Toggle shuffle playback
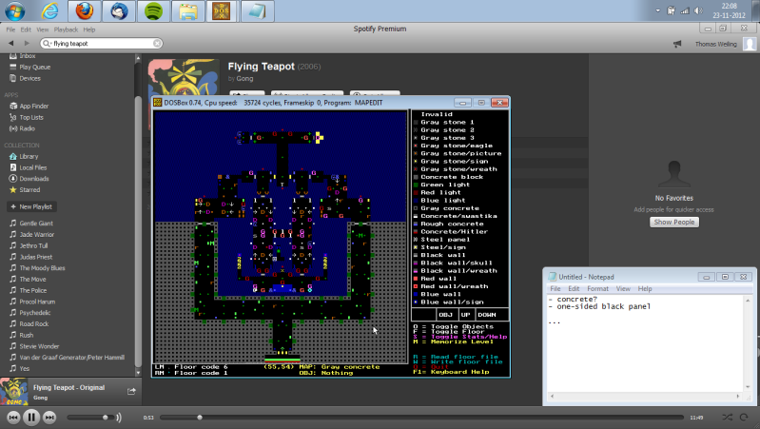Screen dimensions: 760x429 (x=727, y=417)
